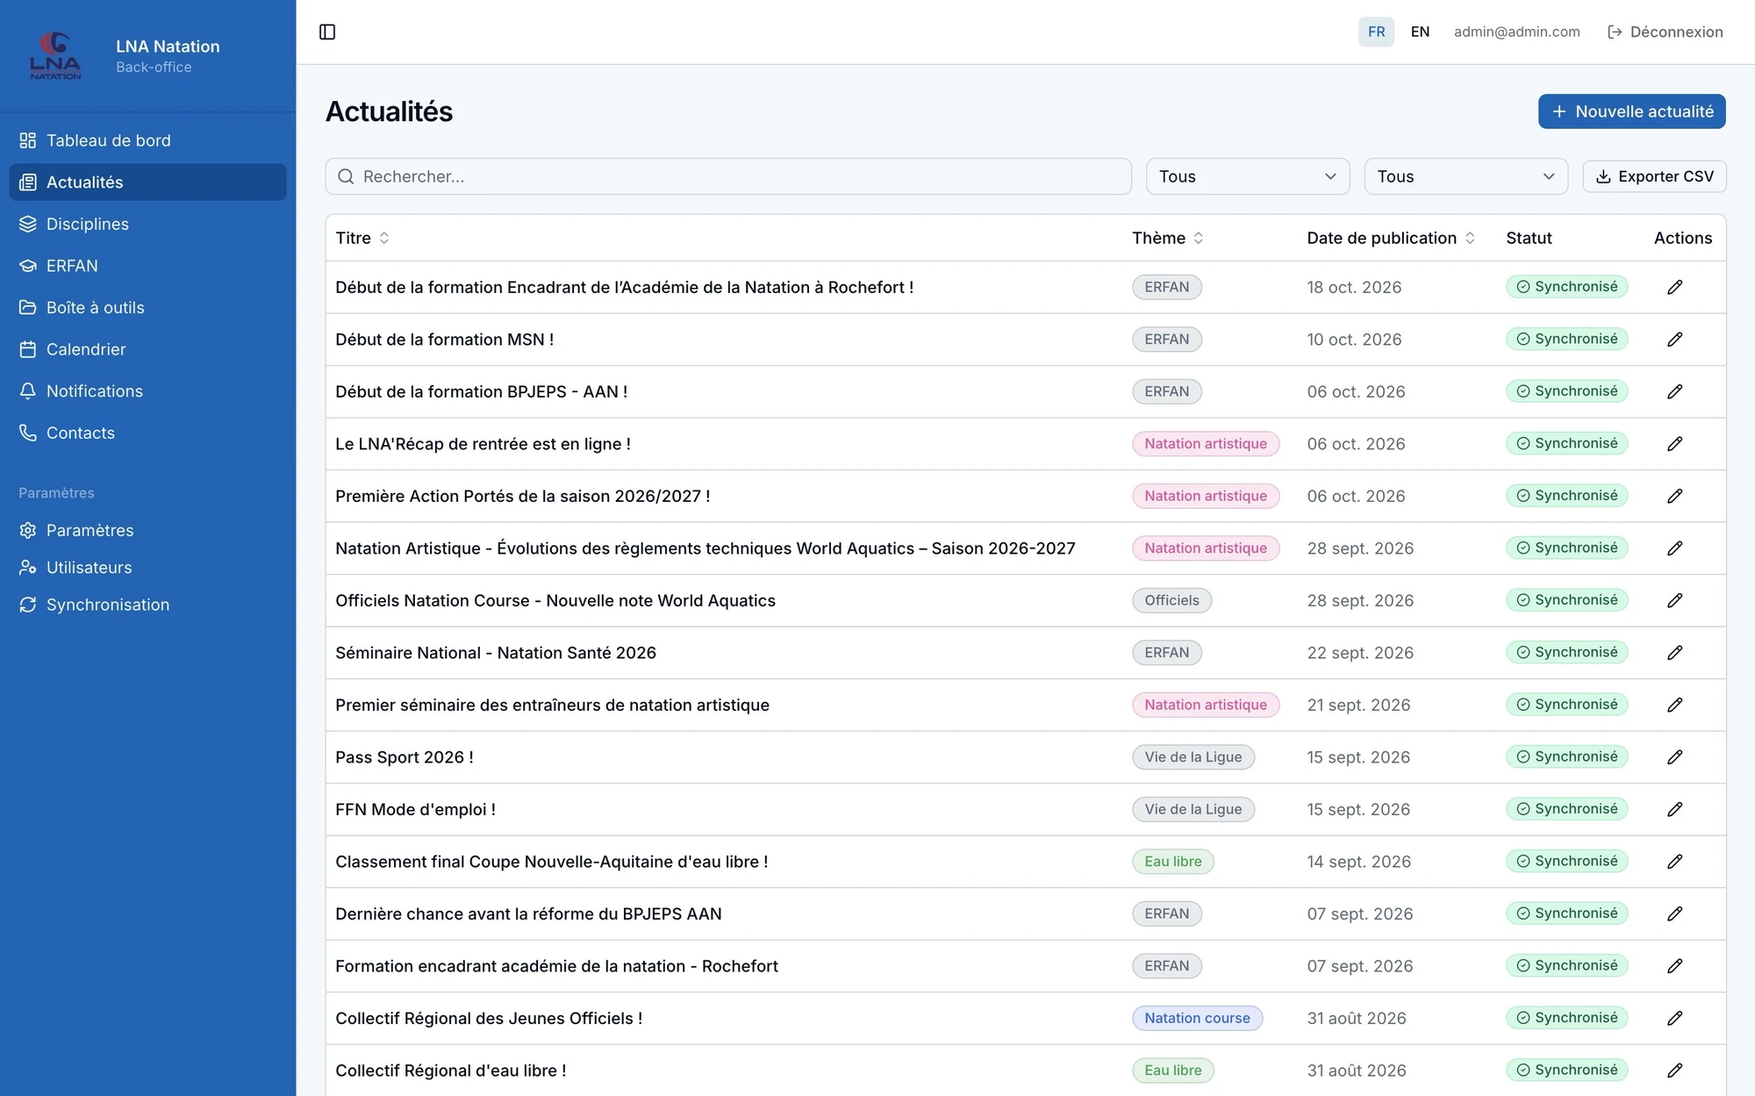Click Synchronisé status on 'Pass Sport 2026 !' row
Image resolution: width=1755 pixels, height=1096 pixels.
click(1566, 756)
